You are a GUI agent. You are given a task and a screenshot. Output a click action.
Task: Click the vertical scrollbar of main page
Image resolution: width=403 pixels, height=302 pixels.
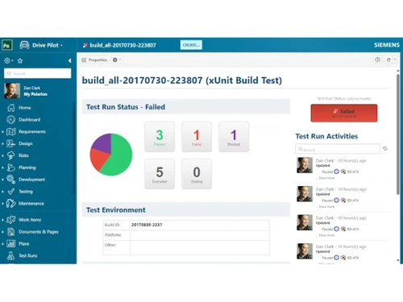[x=398, y=134]
